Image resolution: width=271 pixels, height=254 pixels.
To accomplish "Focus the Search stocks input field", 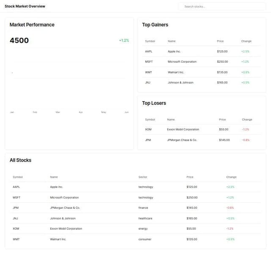I will [x=222, y=7].
